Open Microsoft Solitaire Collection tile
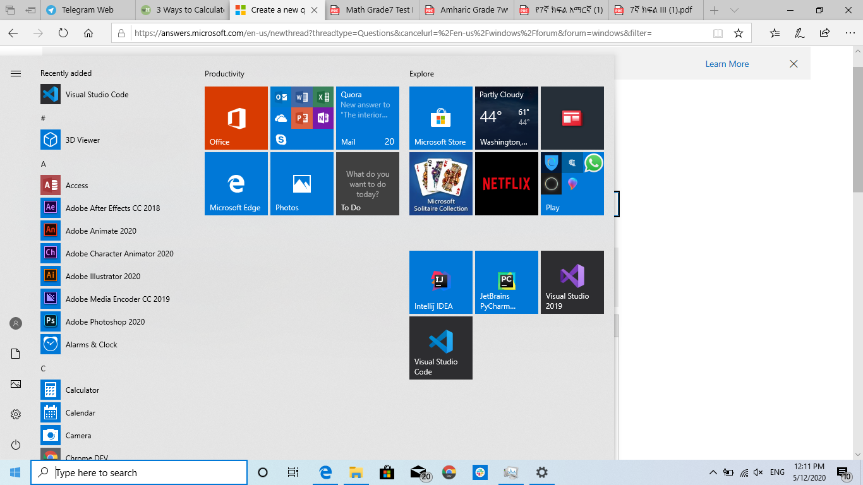This screenshot has width=863, height=485. coord(441,184)
